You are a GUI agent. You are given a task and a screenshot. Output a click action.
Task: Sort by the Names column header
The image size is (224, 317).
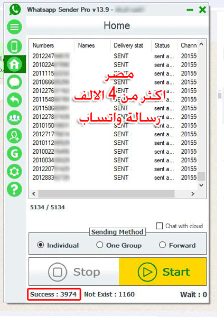click(86, 45)
